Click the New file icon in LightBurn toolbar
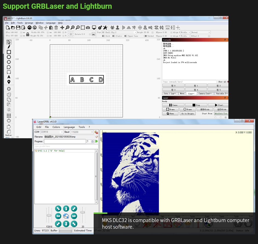The width and height of the screenshot is (258, 244). click(8, 27)
